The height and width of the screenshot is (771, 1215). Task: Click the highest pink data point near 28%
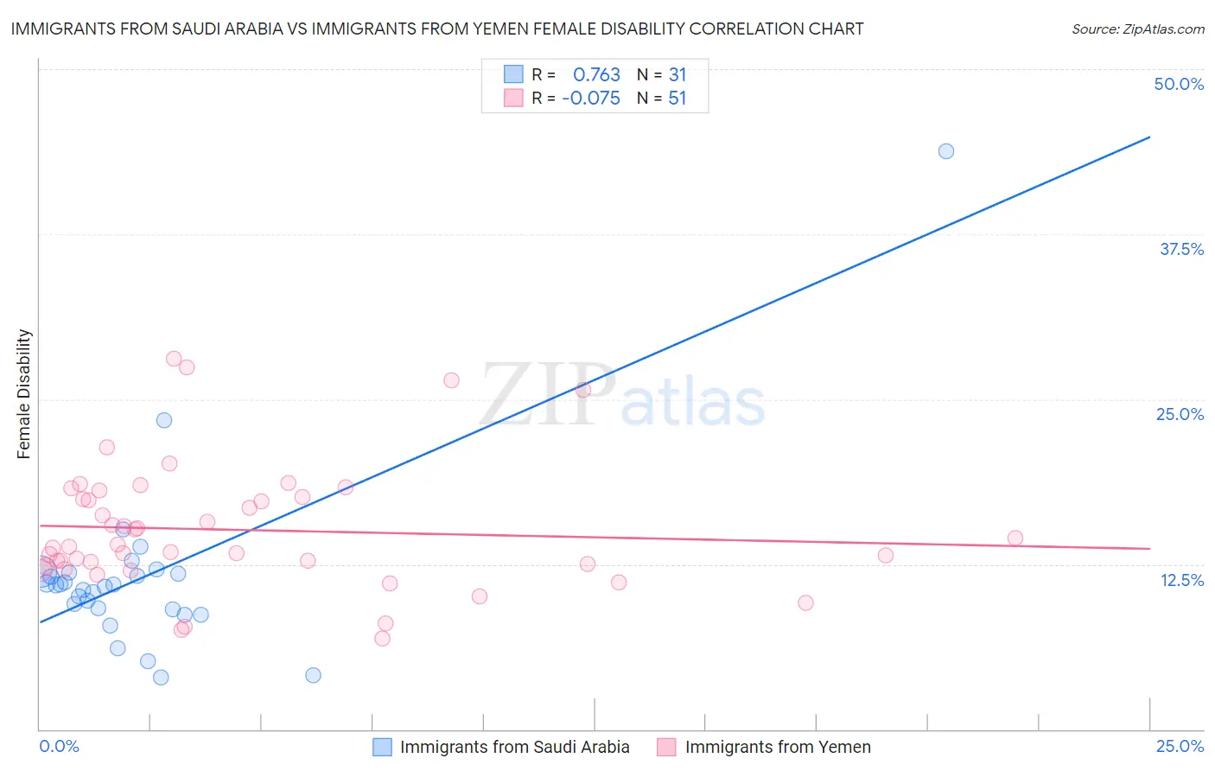pos(174,359)
